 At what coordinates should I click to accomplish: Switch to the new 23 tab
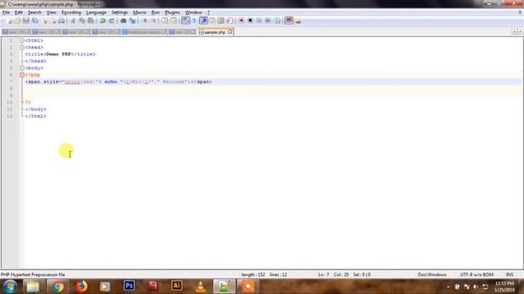coord(182,33)
